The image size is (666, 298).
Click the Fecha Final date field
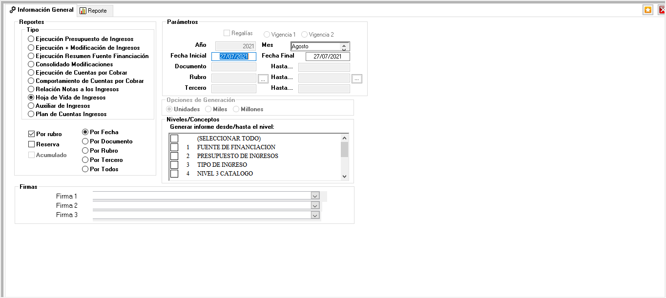click(327, 57)
